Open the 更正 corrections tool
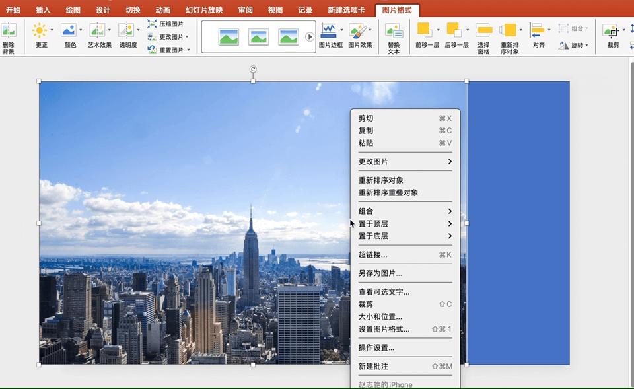This screenshot has height=389, width=634. (x=41, y=31)
